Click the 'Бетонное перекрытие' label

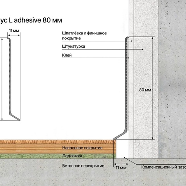(83, 166)
